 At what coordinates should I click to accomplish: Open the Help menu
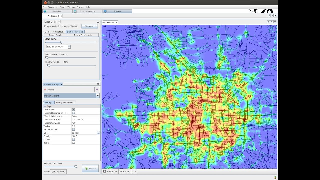[x=88, y=7]
